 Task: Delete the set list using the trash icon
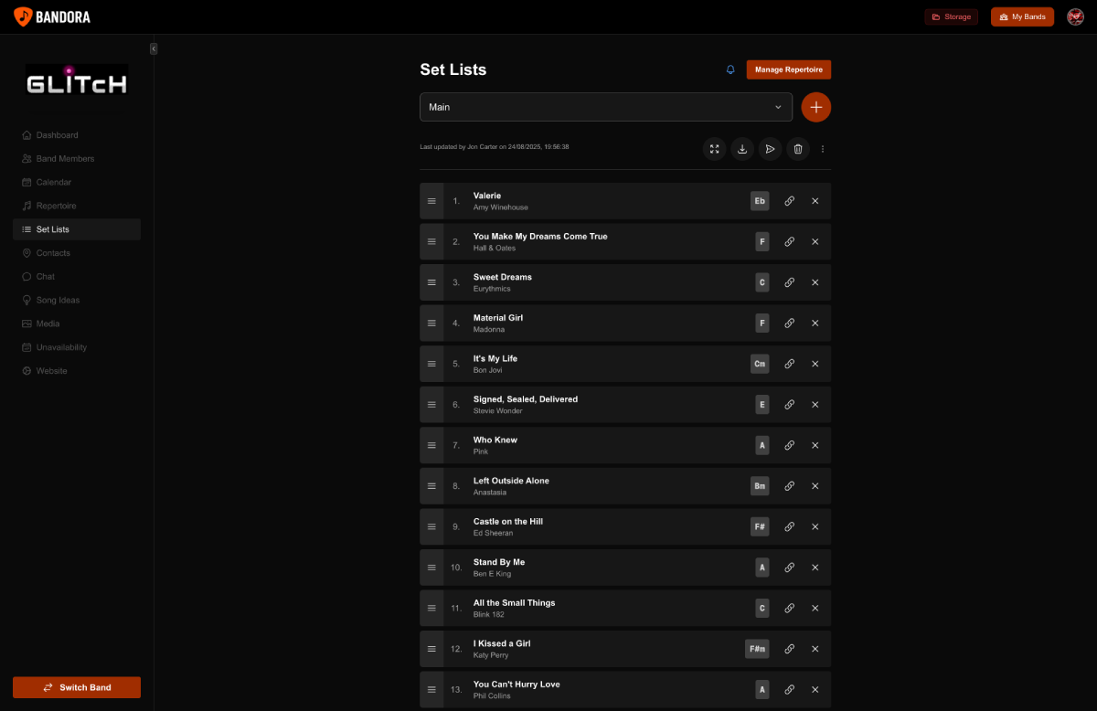coord(797,148)
